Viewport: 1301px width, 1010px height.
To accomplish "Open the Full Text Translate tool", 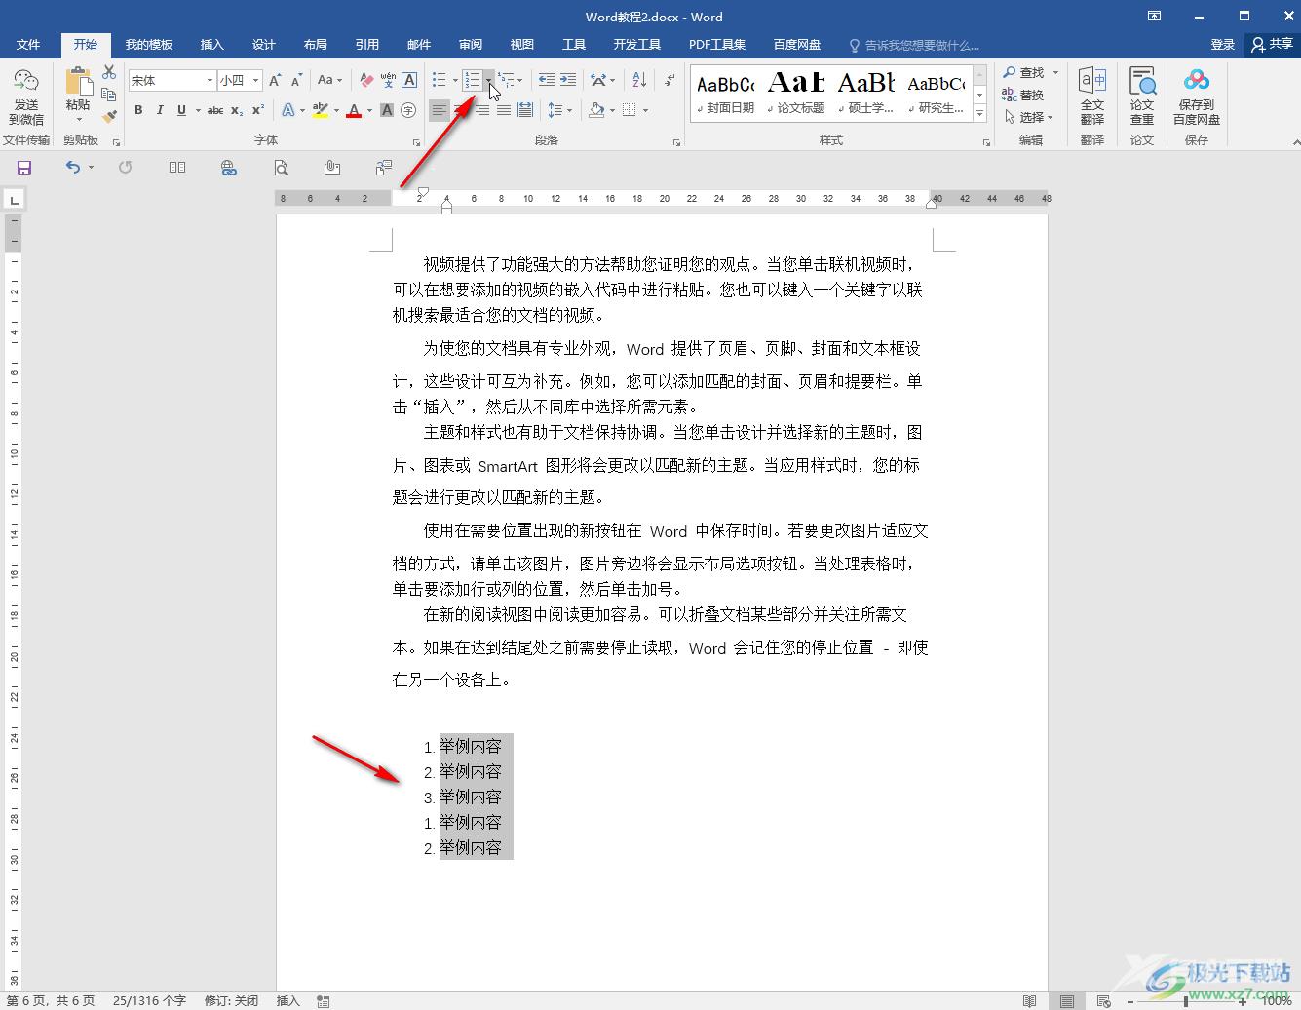I will click(x=1092, y=97).
